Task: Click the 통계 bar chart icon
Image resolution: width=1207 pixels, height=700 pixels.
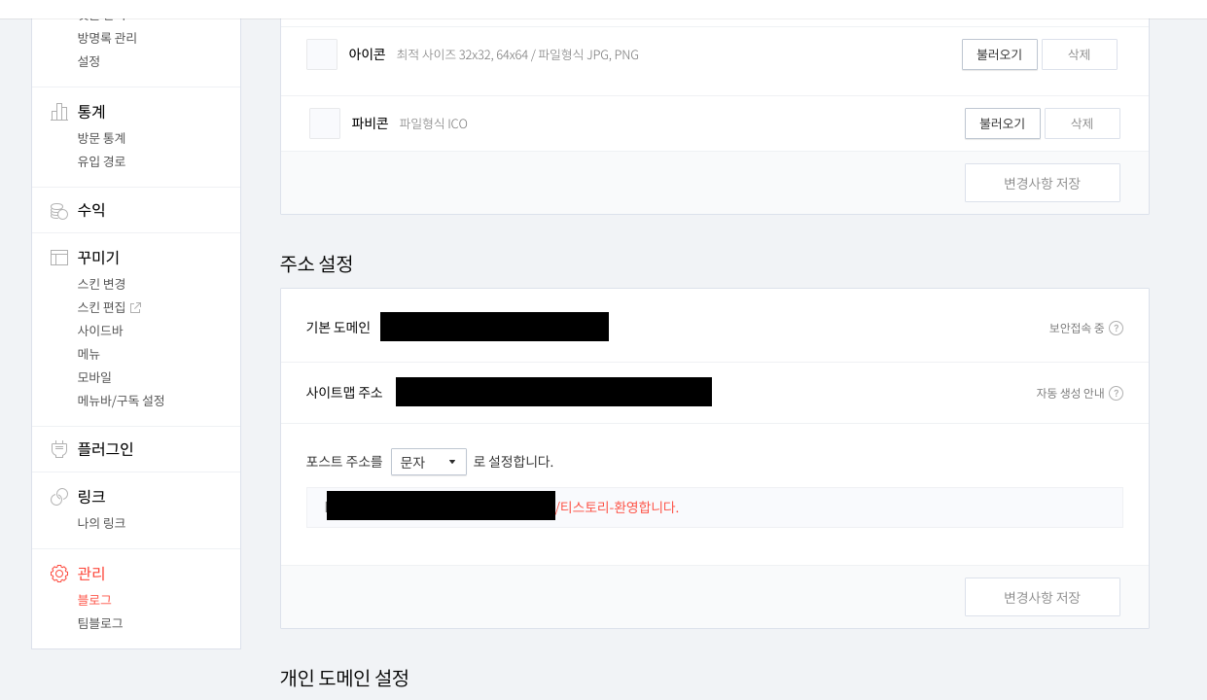Action: pos(59,112)
